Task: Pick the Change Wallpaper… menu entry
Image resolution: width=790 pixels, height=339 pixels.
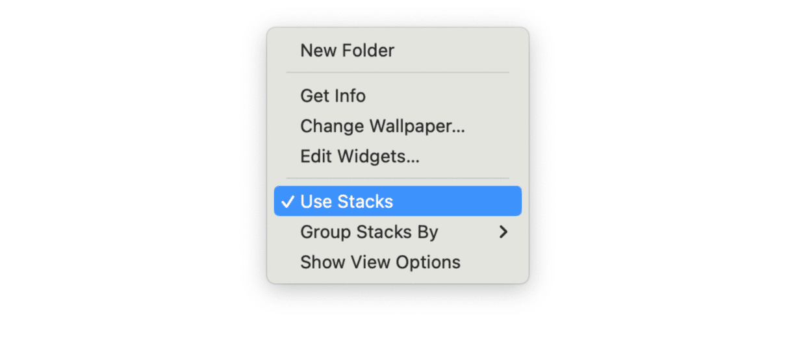Action: click(382, 126)
